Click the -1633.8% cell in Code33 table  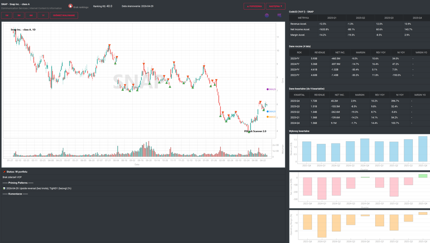coord(324,29)
